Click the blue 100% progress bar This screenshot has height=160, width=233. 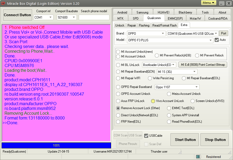pos(56,145)
